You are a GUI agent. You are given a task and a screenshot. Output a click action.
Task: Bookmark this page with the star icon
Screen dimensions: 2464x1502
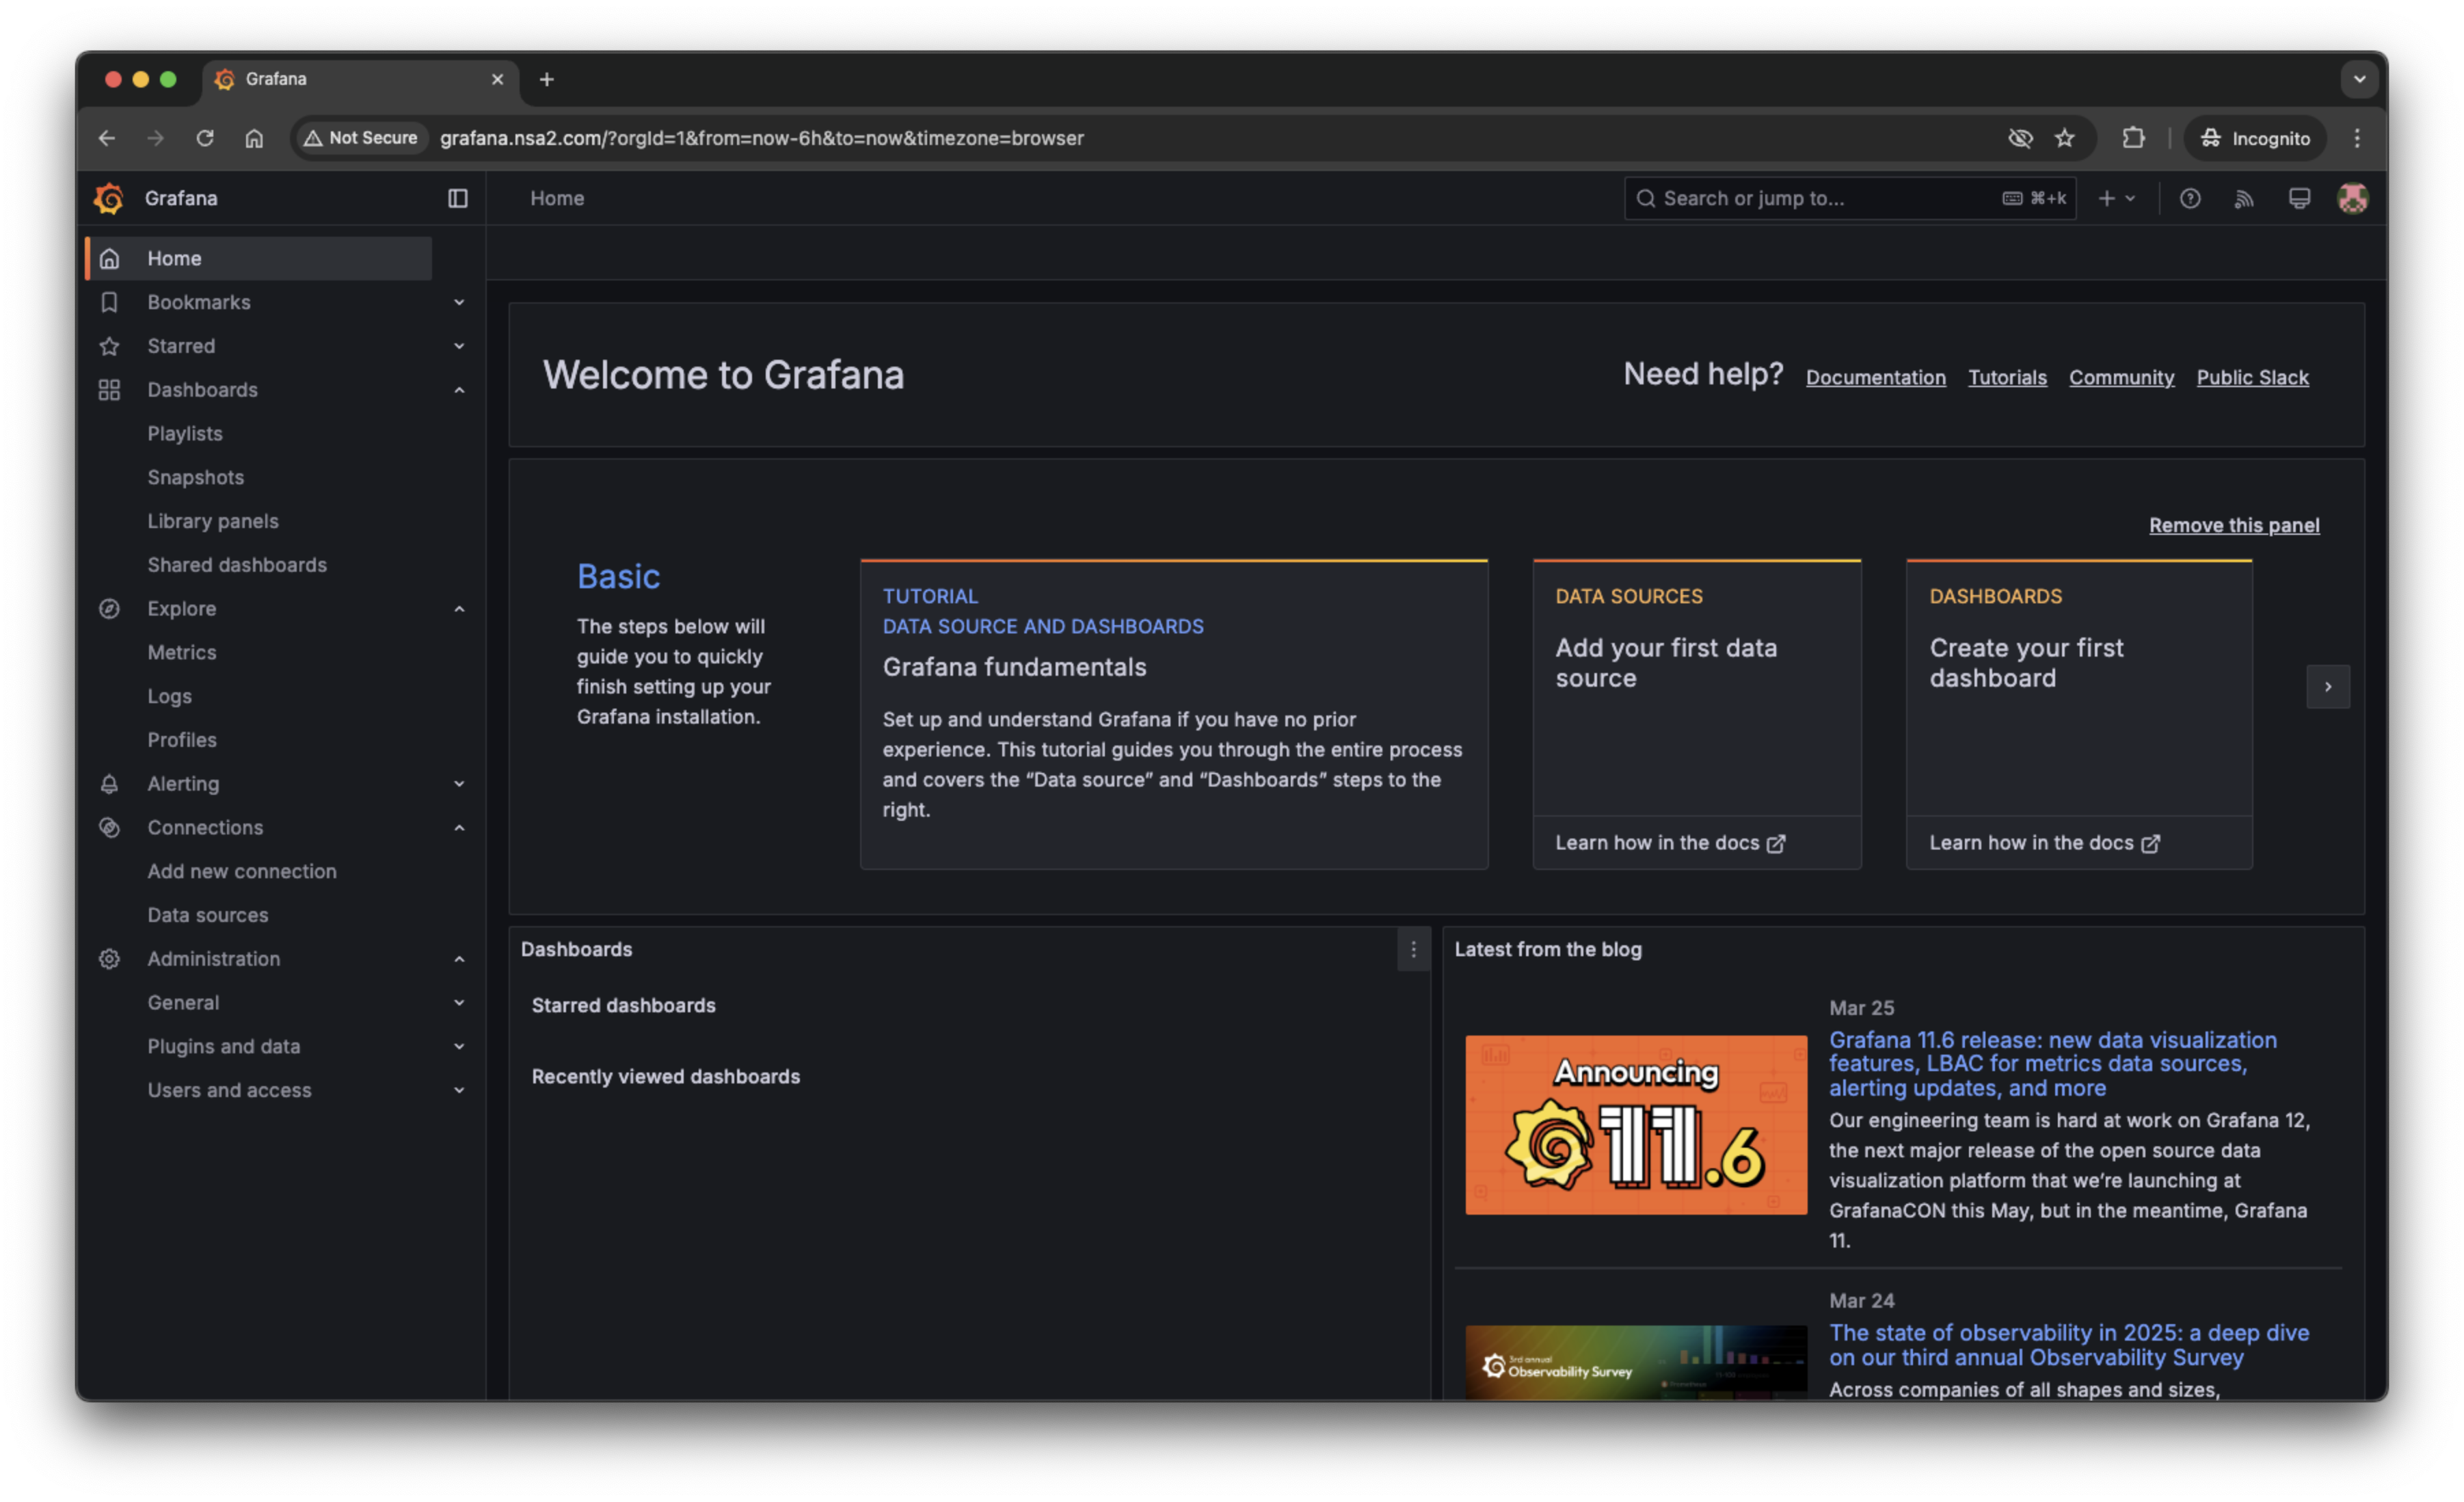click(x=2065, y=138)
